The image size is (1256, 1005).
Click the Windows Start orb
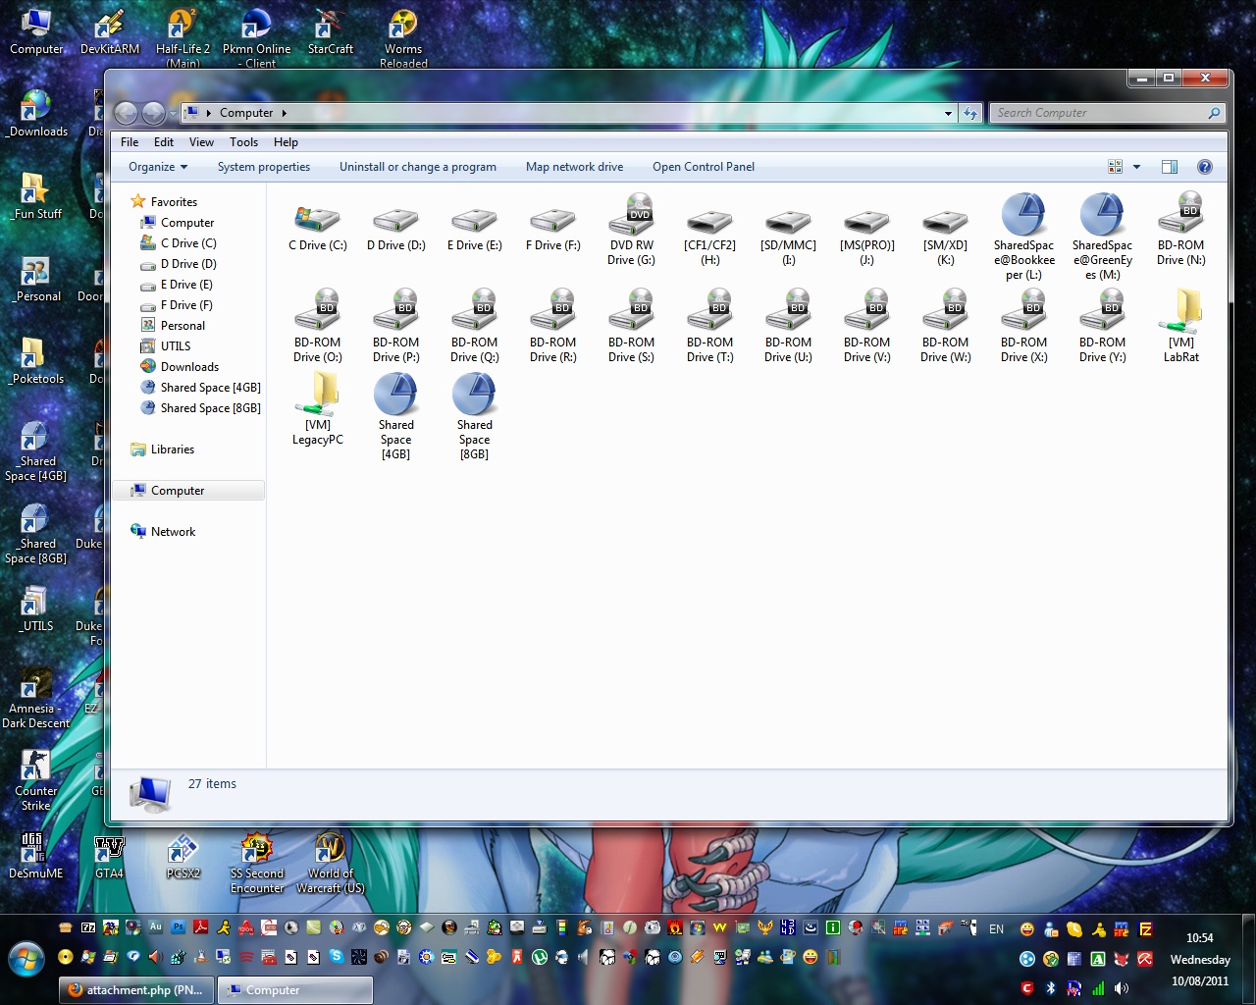coord(26,958)
